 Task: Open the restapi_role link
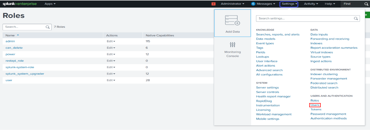click(x=15, y=61)
